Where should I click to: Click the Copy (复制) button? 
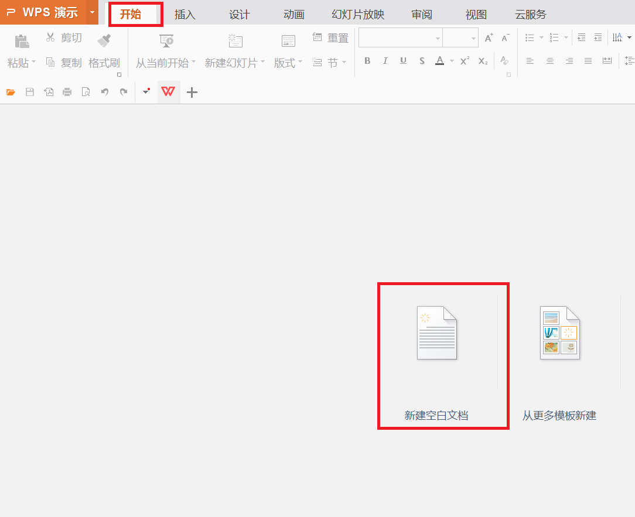pyautogui.click(x=64, y=62)
